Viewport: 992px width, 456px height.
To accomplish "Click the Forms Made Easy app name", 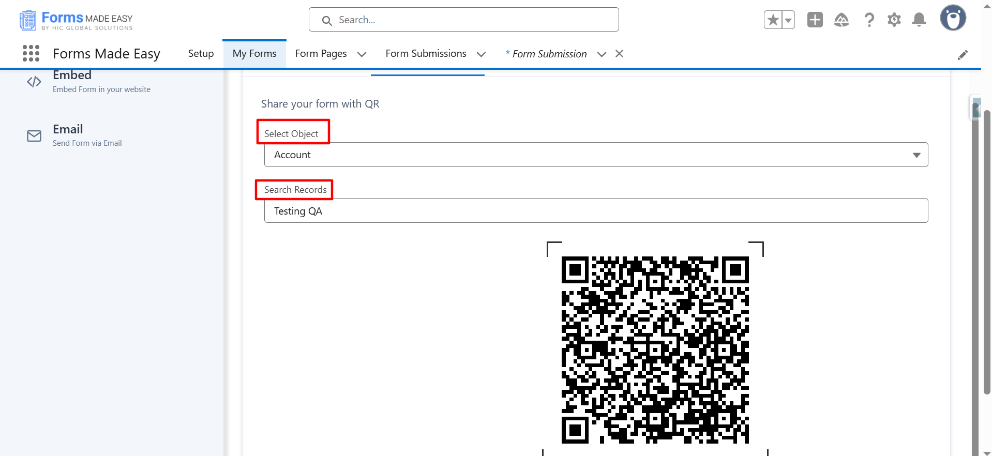I will coord(107,54).
